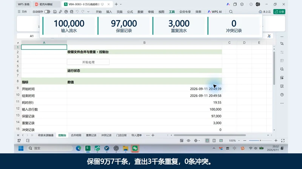Select column B header

pos(145,43)
